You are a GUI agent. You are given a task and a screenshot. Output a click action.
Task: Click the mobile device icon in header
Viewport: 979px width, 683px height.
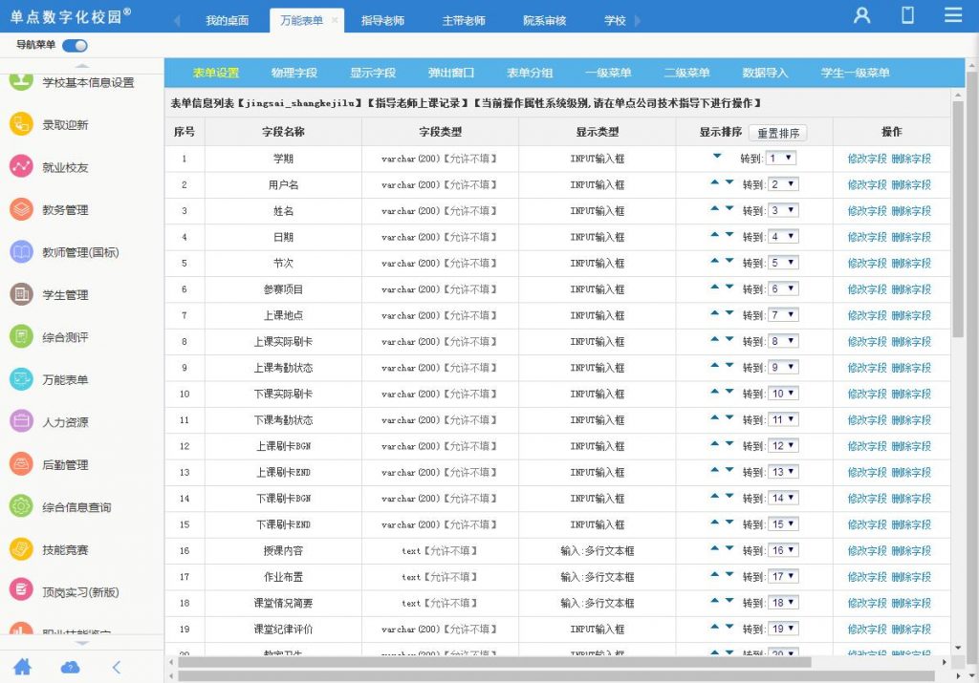908,15
